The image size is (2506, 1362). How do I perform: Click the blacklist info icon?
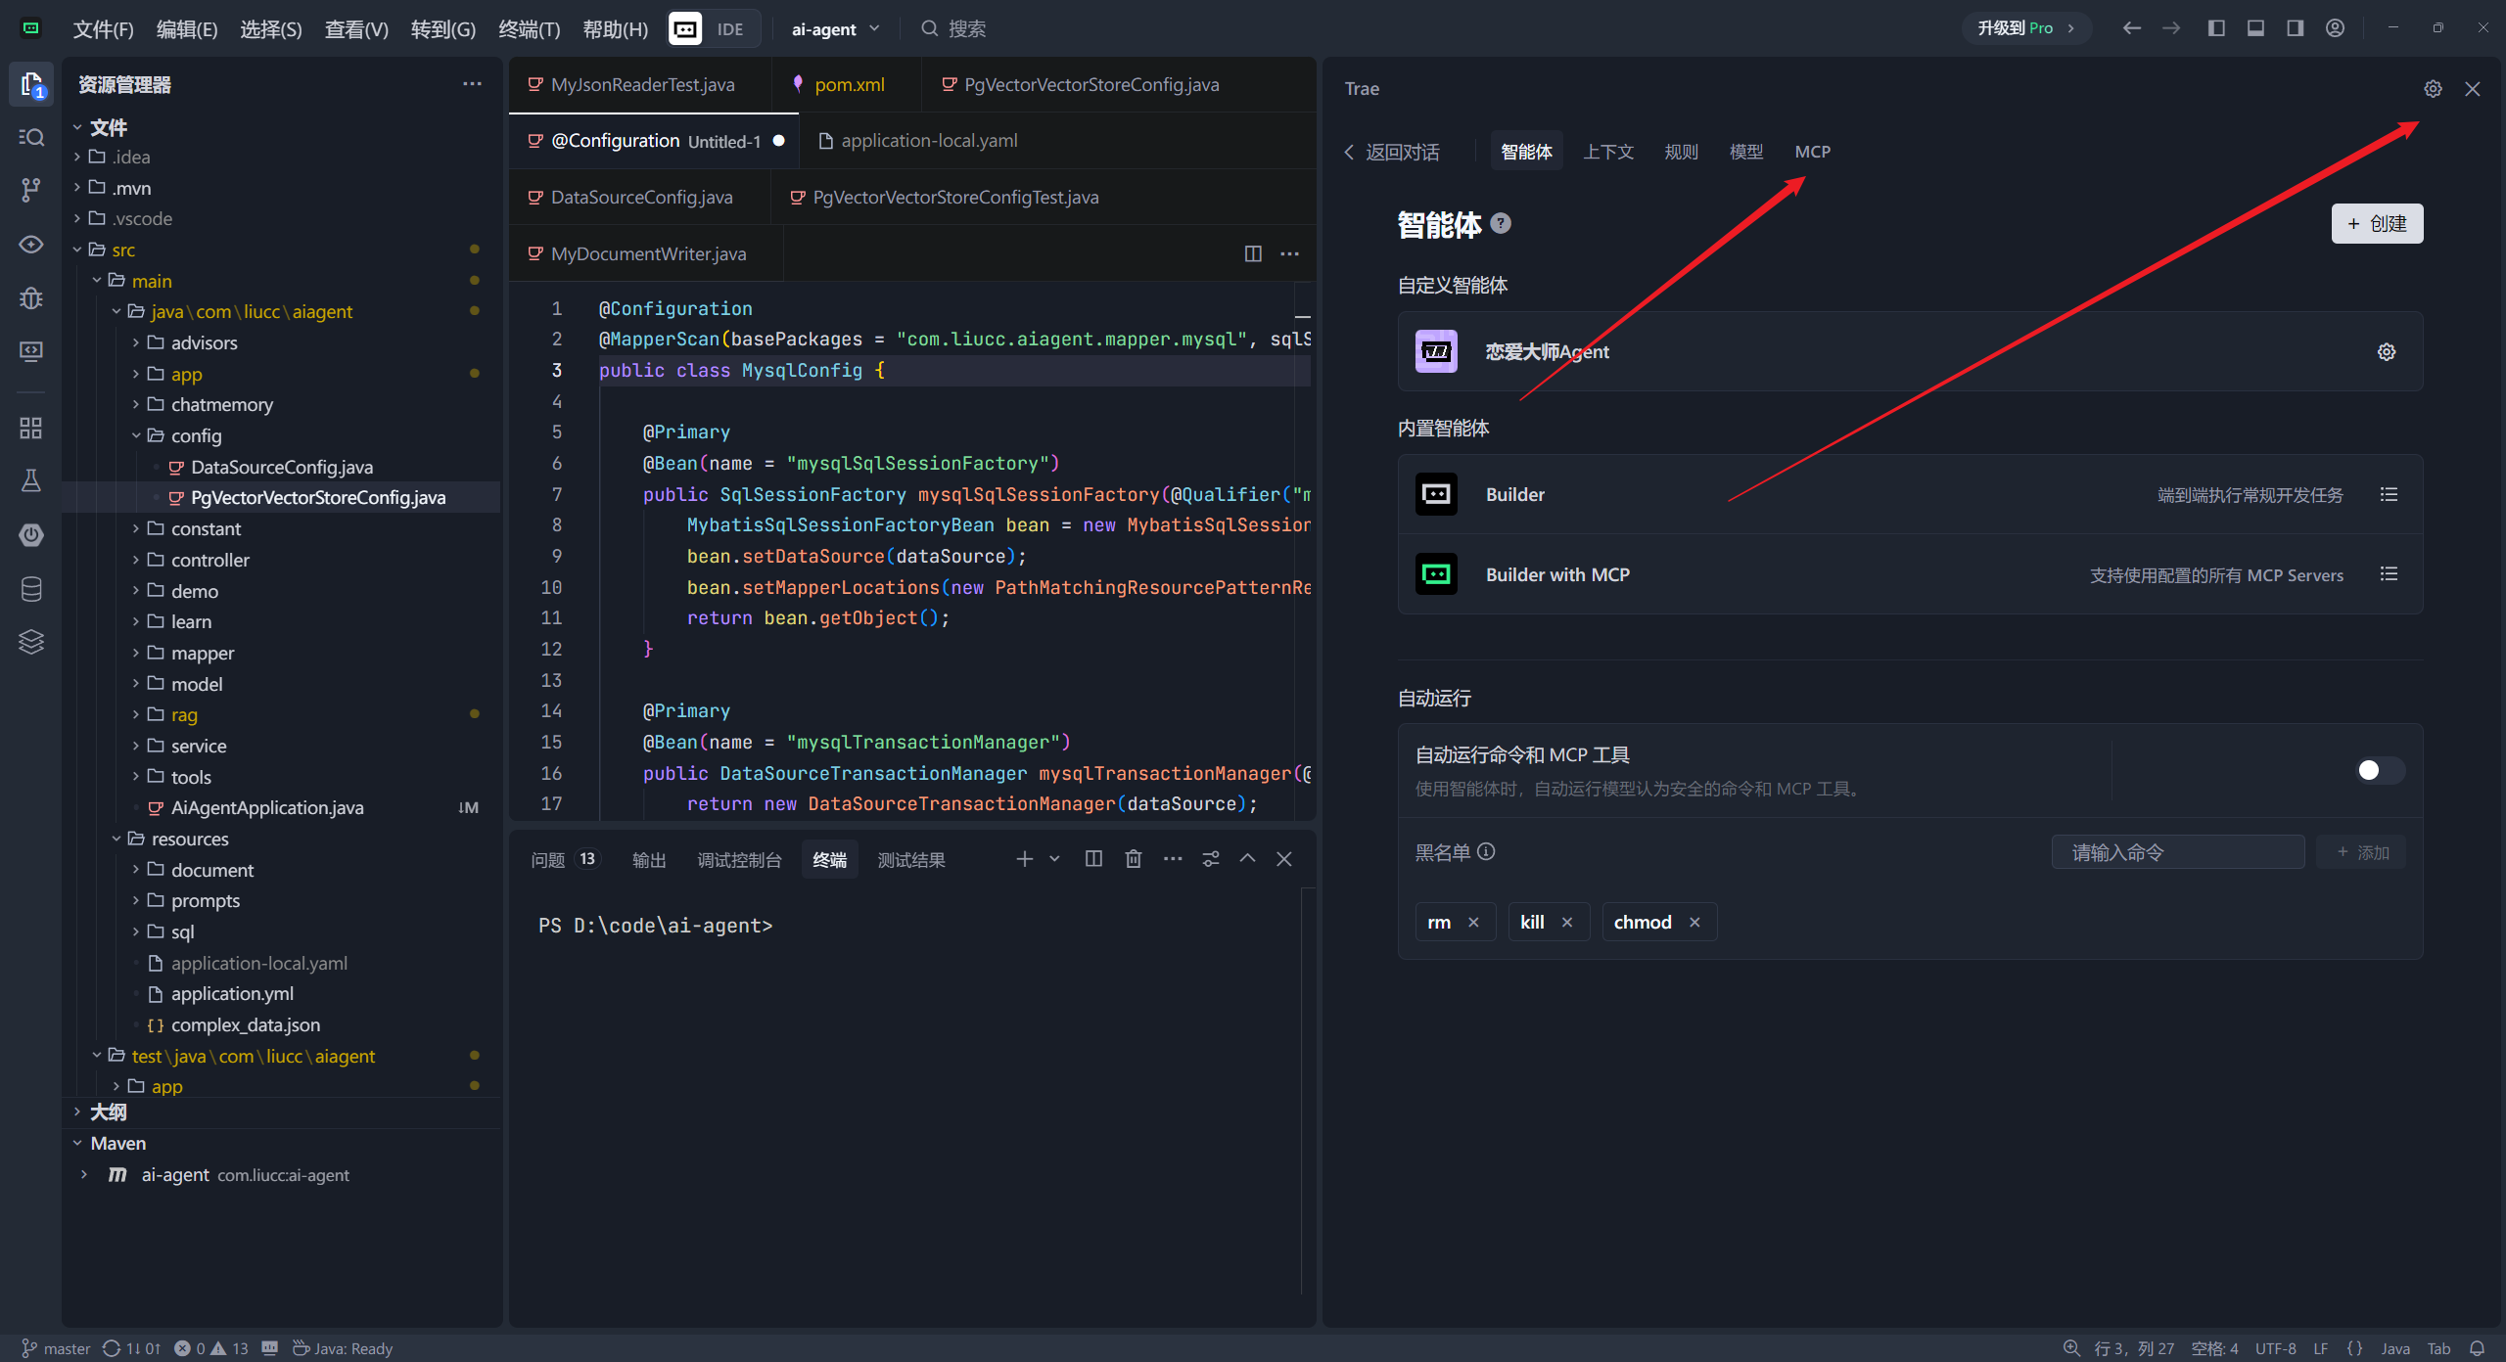pos(1486,852)
